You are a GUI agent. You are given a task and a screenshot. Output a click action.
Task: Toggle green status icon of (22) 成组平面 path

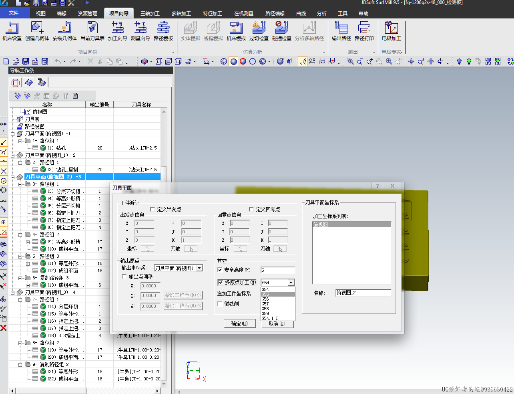(x=43, y=379)
